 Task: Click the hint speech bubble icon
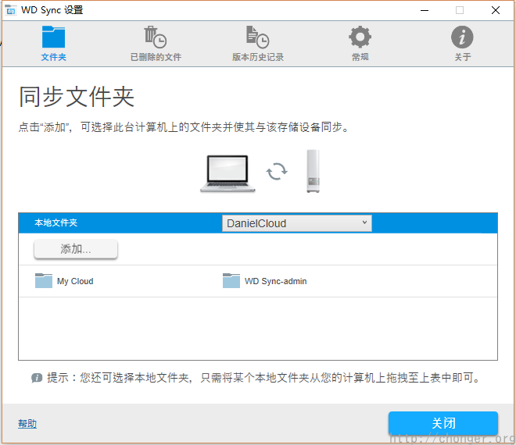(37, 378)
